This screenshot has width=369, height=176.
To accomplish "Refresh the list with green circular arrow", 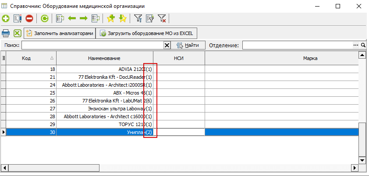I will (x=44, y=18).
